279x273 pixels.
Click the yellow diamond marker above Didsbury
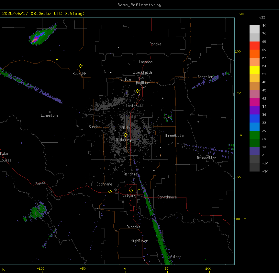[126, 135]
